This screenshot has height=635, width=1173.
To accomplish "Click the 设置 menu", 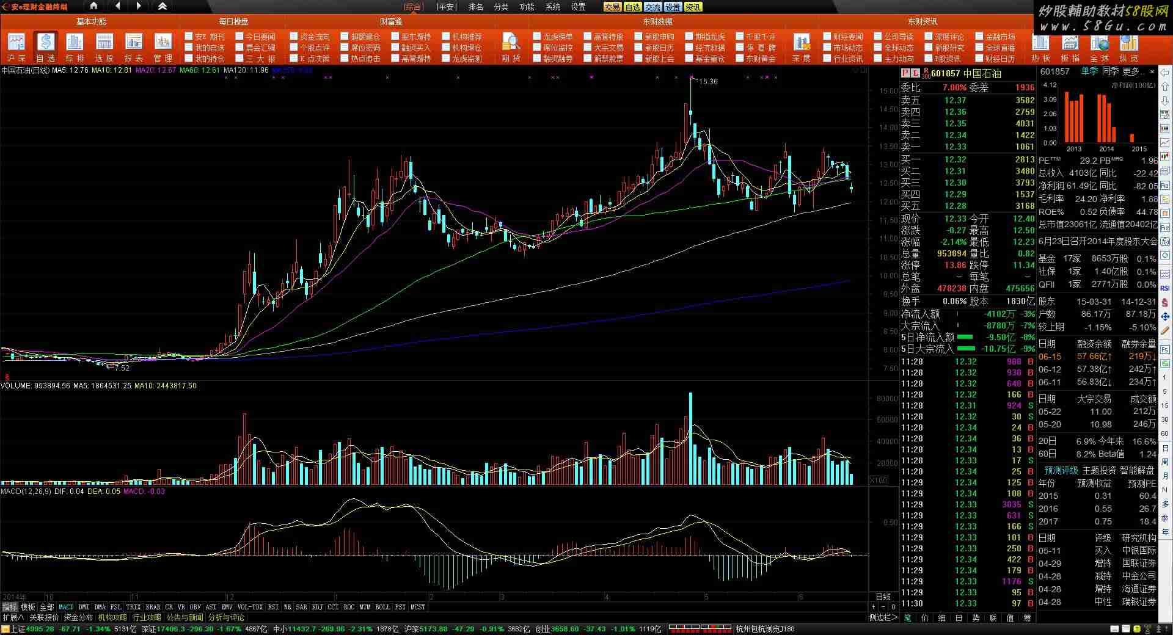I will click(579, 7).
